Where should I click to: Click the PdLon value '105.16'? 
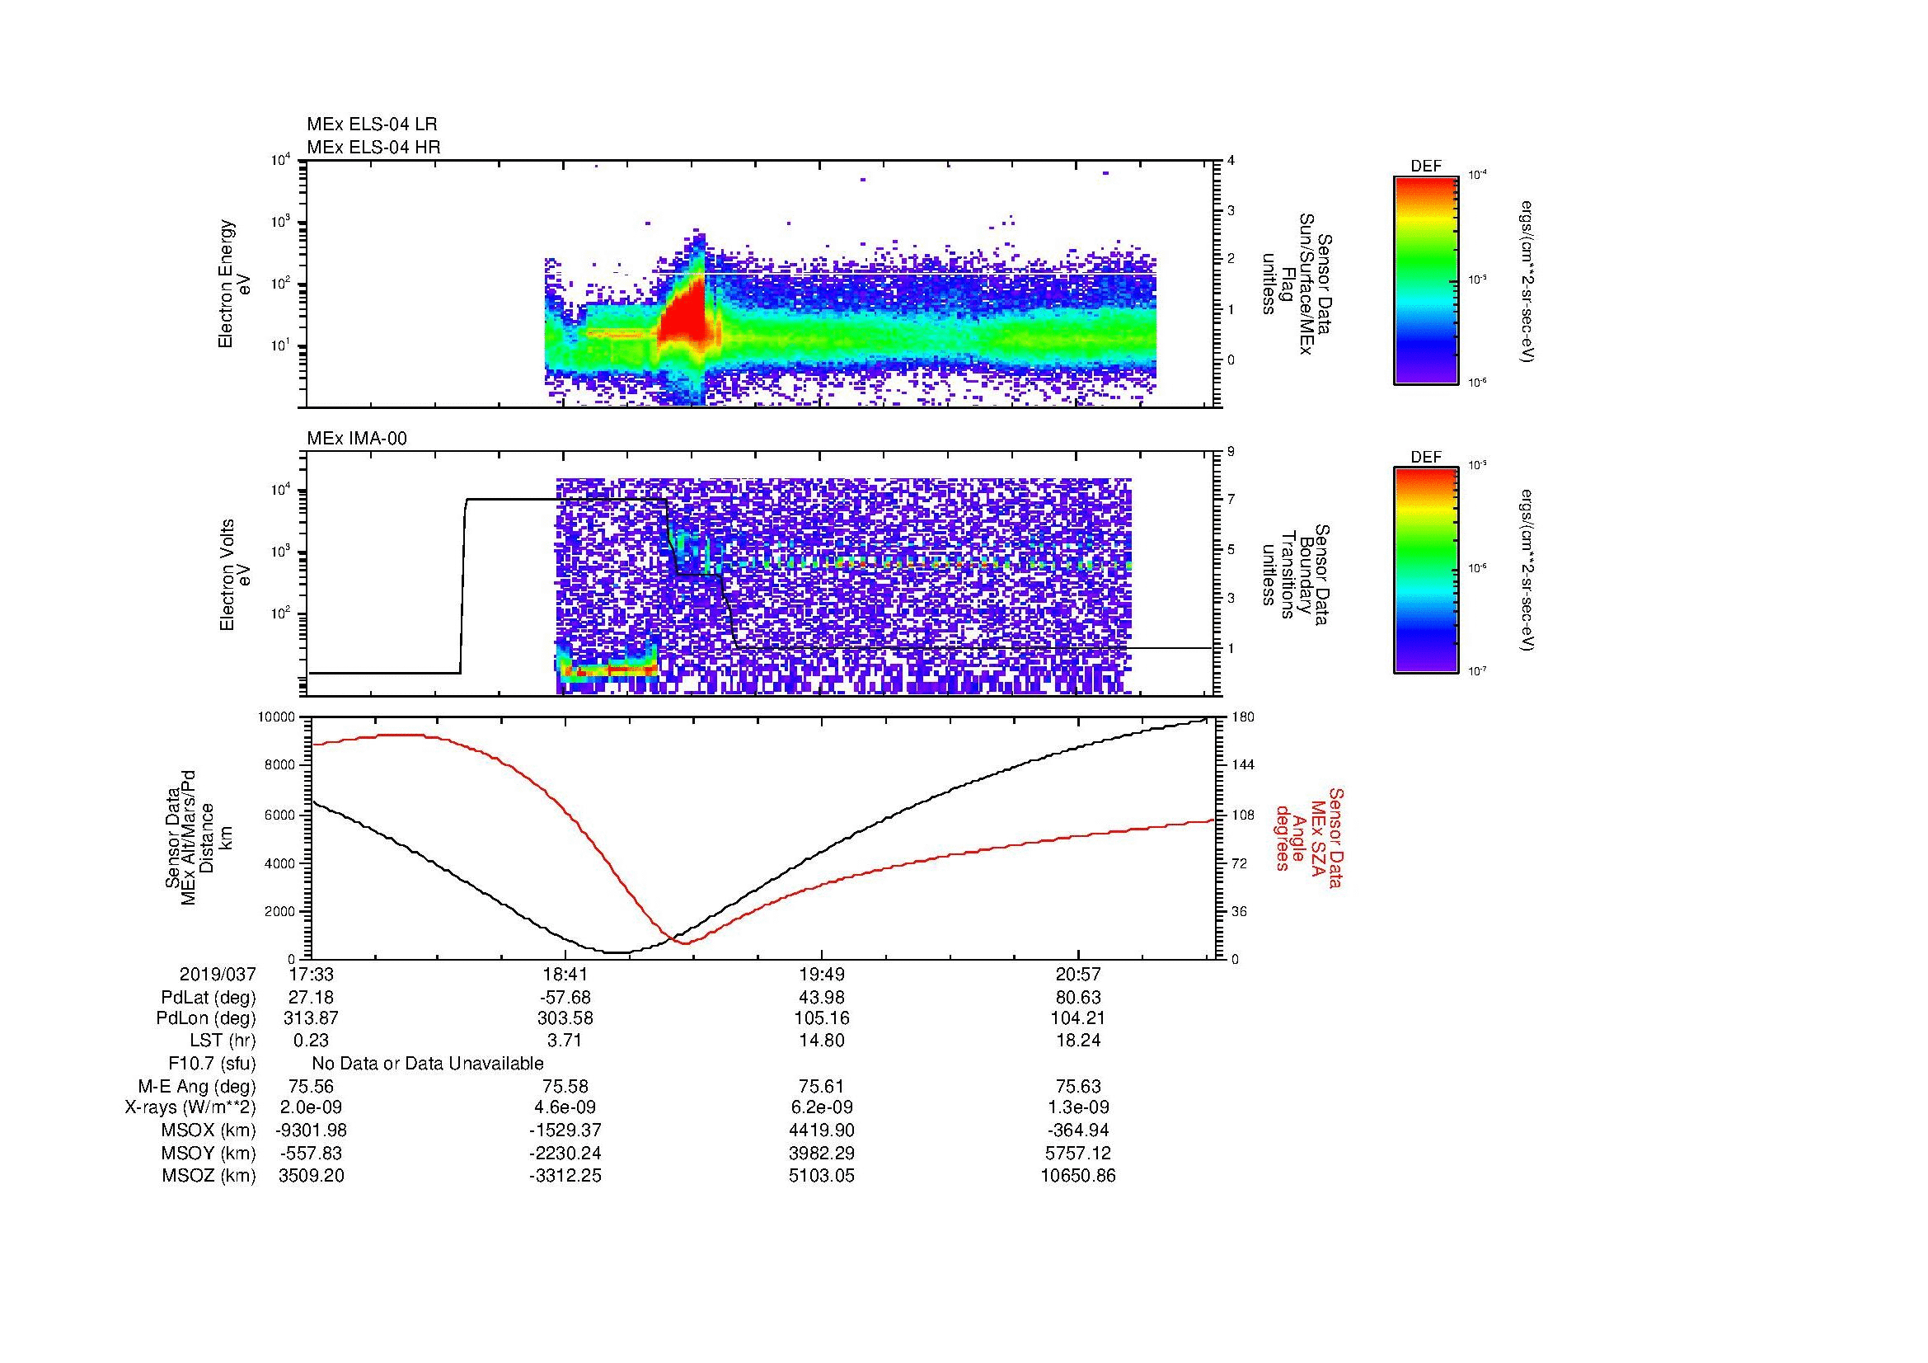click(x=822, y=1018)
